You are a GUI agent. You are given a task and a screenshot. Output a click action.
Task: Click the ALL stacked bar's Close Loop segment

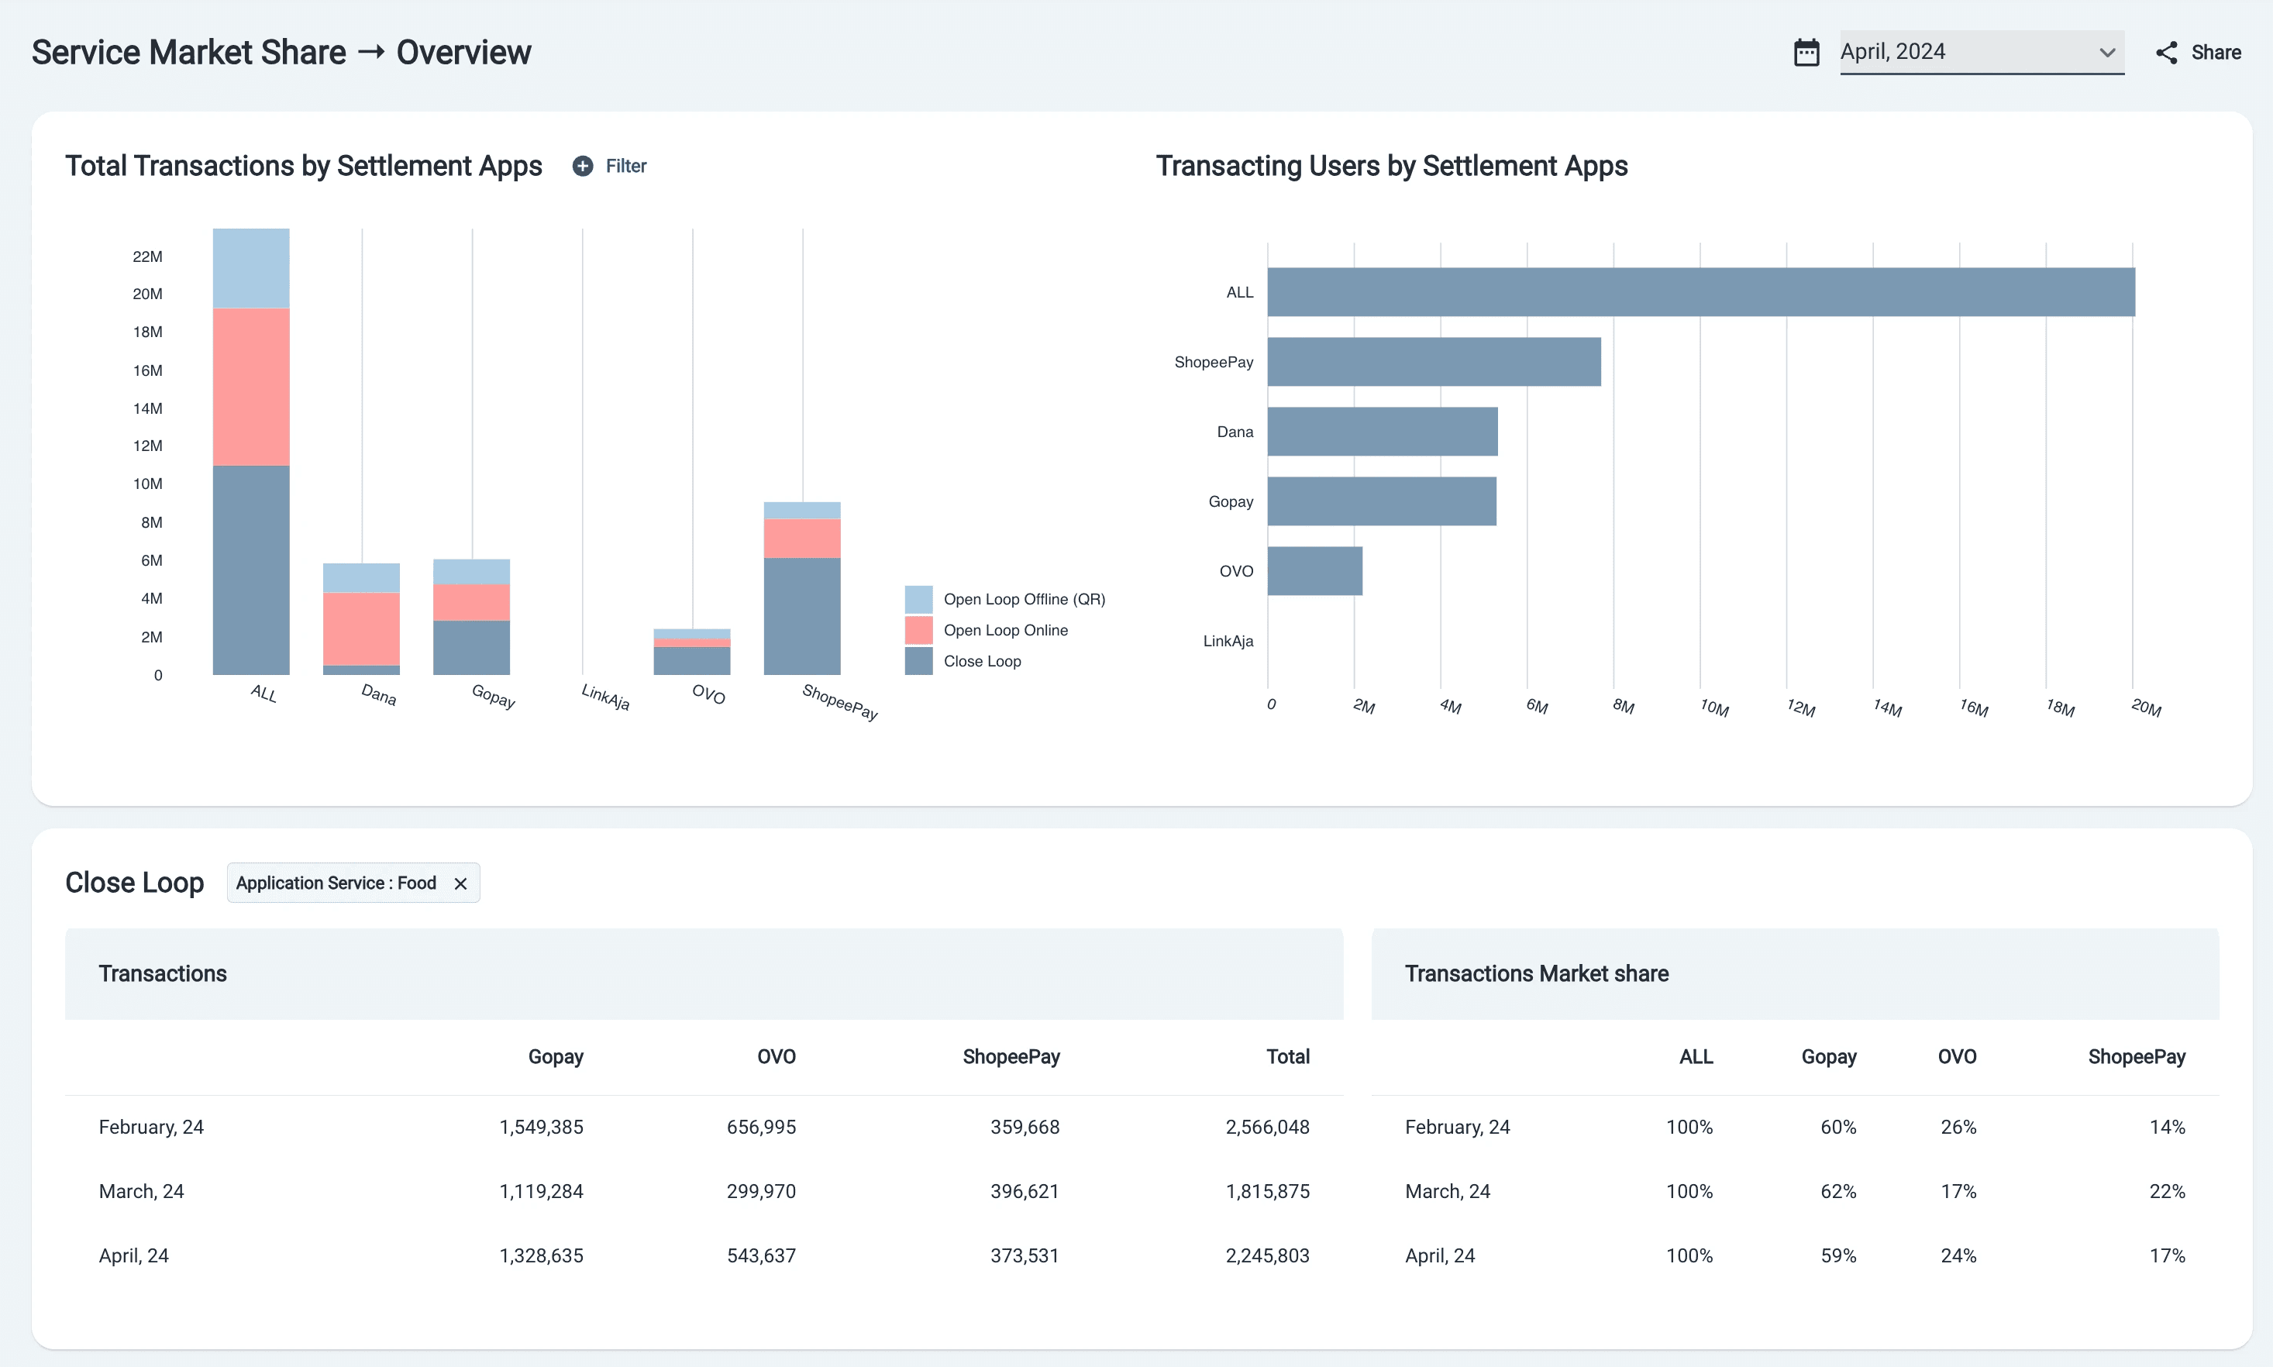click(x=250, y=570)
